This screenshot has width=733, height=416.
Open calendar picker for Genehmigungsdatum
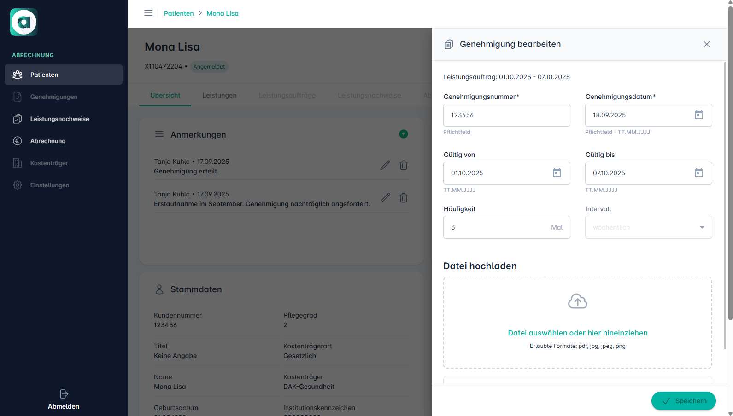[x=698, y=115]
